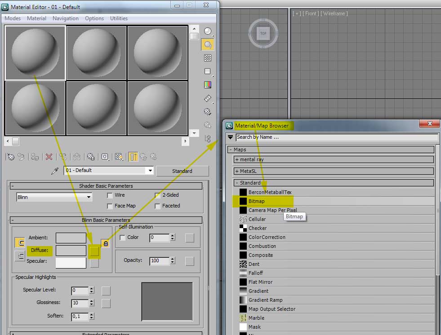Click the Diffuse color swatch
The image size is (441, 335).
click(71, 251)
